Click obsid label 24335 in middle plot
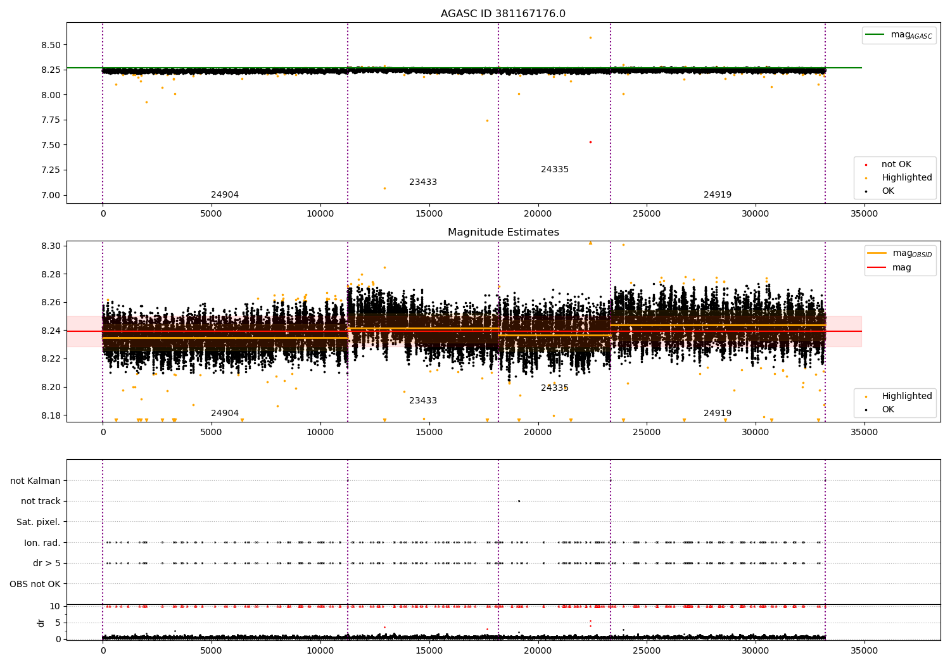The image size is (950, 665). [x=555, y=388]
